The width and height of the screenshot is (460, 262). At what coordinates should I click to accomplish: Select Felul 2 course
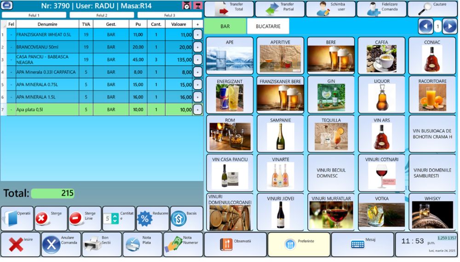point(102,15)
